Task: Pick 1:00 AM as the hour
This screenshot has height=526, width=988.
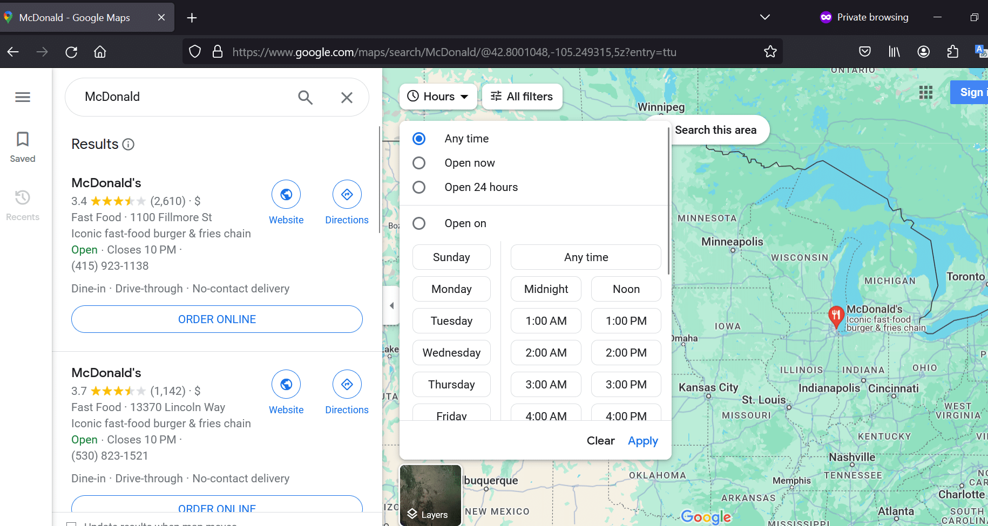Action: [546, 321]
